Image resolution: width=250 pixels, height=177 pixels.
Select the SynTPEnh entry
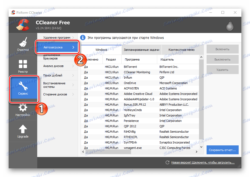[x=140, y=142]
